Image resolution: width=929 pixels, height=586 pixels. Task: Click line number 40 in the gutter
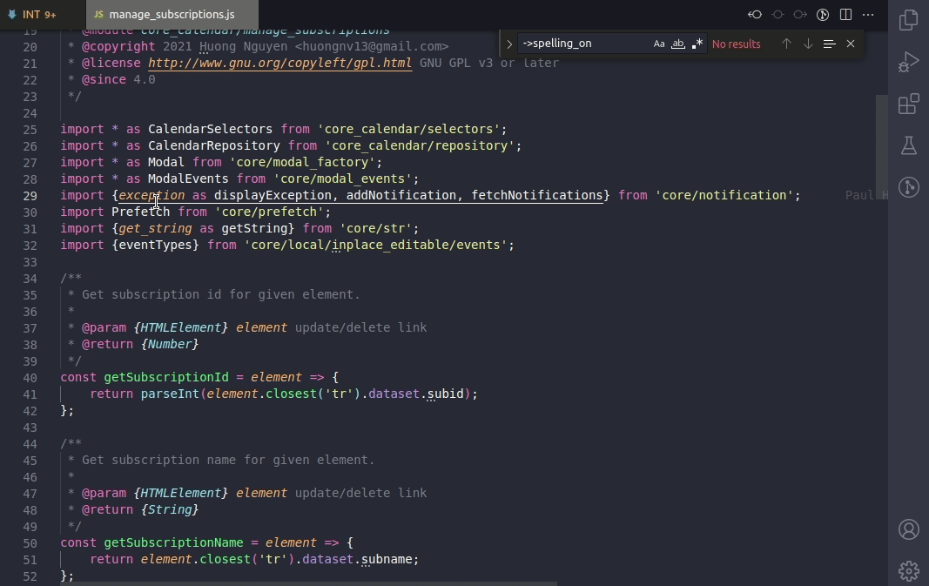[30, 377]
